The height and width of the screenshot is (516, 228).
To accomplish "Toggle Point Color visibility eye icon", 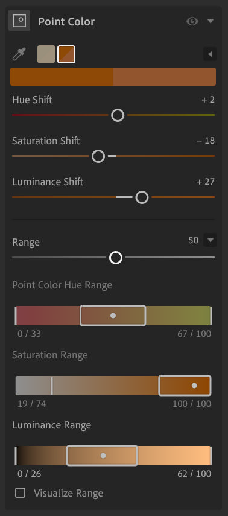I will tap(192, 21).
